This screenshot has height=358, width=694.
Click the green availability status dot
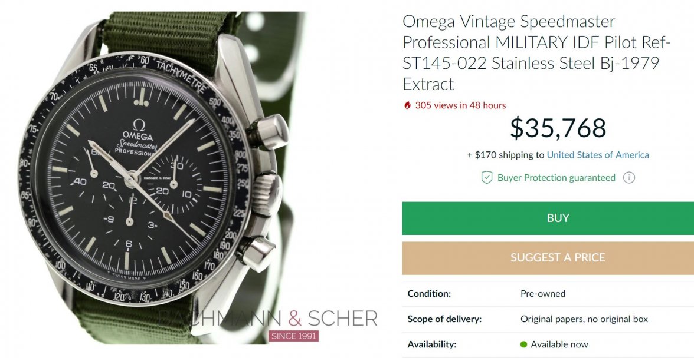coord(523,344)
